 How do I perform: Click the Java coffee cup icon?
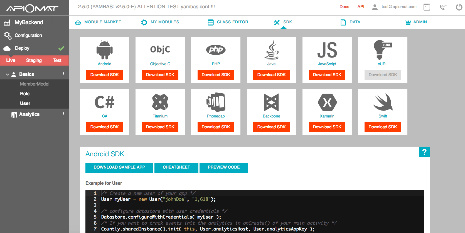271,50
